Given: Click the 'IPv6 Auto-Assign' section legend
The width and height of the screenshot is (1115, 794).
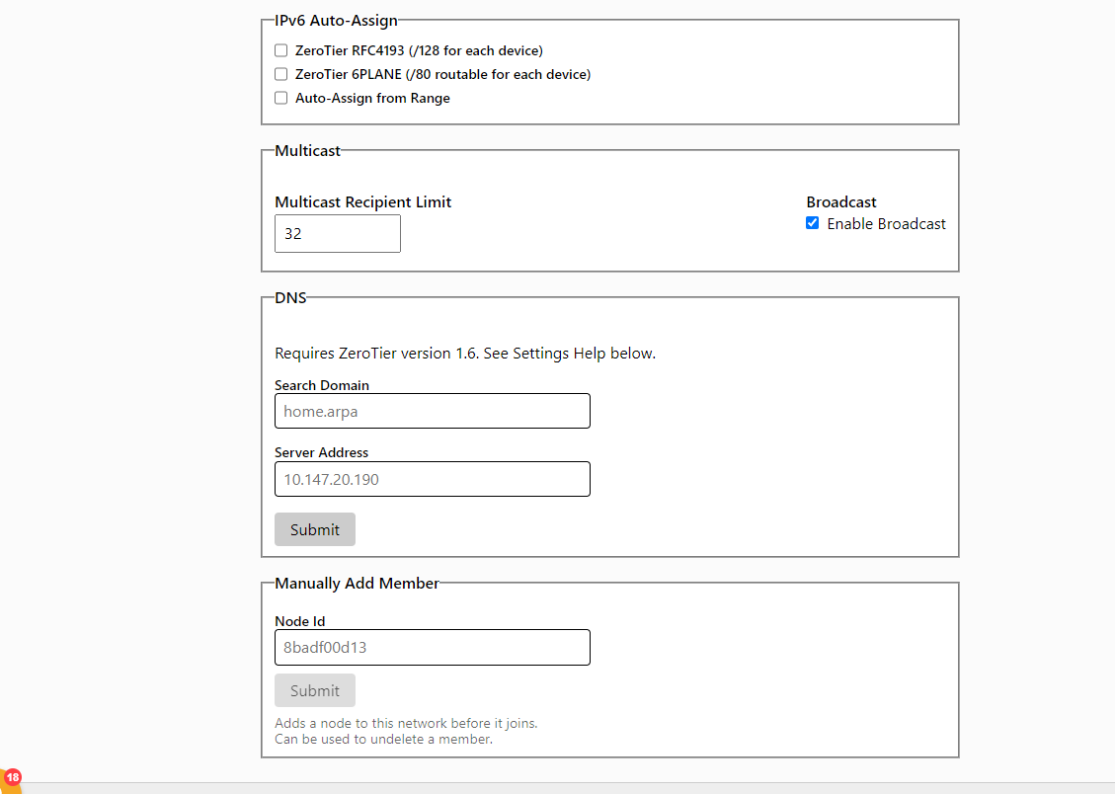Looking at the screenshot, I should click(x=336, y=20).
